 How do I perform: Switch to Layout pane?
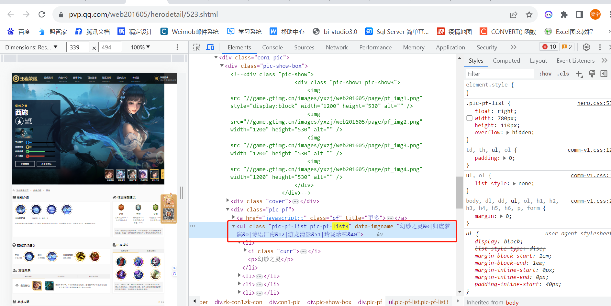[539, 61]
